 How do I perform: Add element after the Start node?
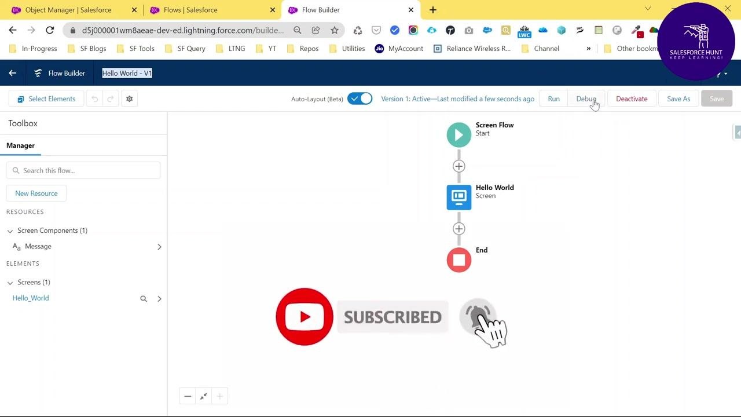click(459, 166)
